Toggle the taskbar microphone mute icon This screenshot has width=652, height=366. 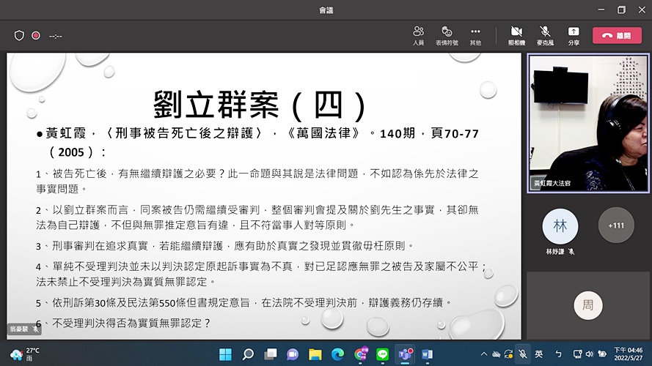(522, 354)
